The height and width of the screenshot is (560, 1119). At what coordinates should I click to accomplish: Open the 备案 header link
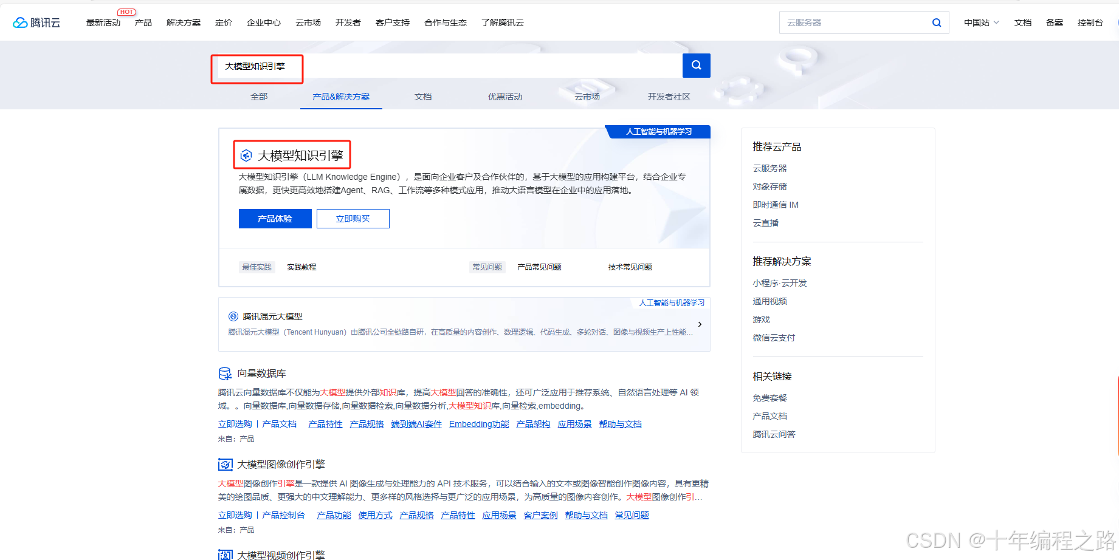(1055, 22)
